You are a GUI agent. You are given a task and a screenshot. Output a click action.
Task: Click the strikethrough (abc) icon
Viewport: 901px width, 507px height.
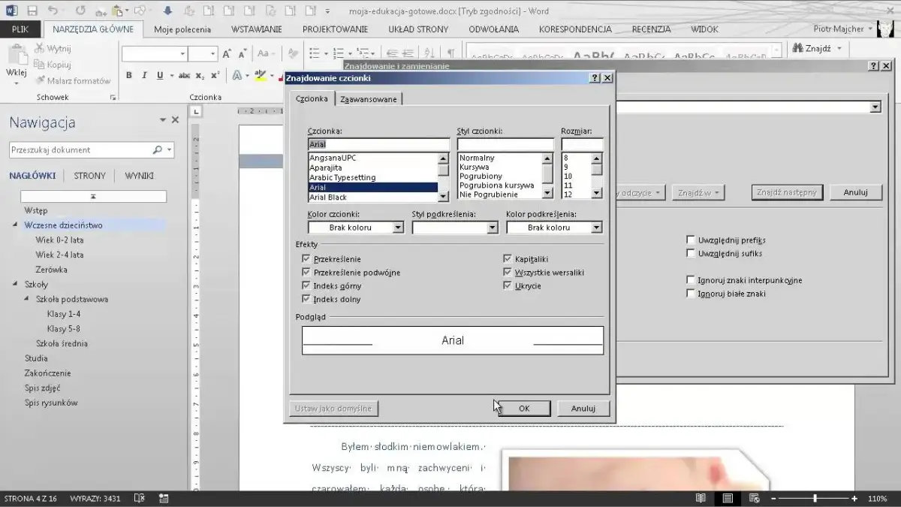pyautogui.click(x=184, y=75)
